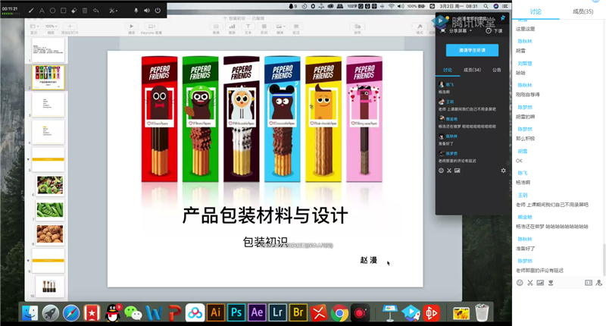
Task: Mute the microphone in the recording bar
Action: point(136,11)
